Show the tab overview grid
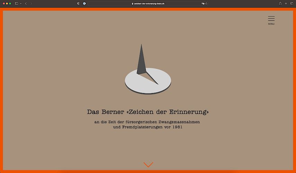296x173 pixels. point(291,3)
